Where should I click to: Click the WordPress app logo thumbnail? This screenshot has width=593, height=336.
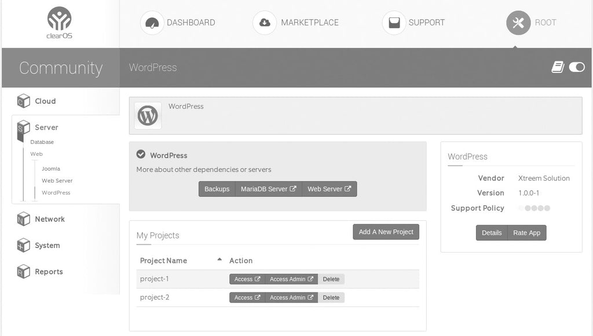pos(148,115)
